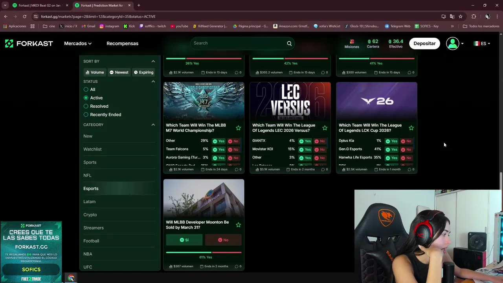Open comments on the LCK Cup card
The image size is (503, 283).
(x=411, y=169)
